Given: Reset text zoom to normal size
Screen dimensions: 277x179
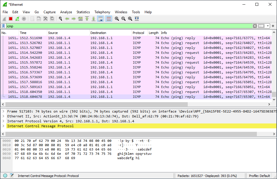Looking at the screenshot, I should 130,19.
